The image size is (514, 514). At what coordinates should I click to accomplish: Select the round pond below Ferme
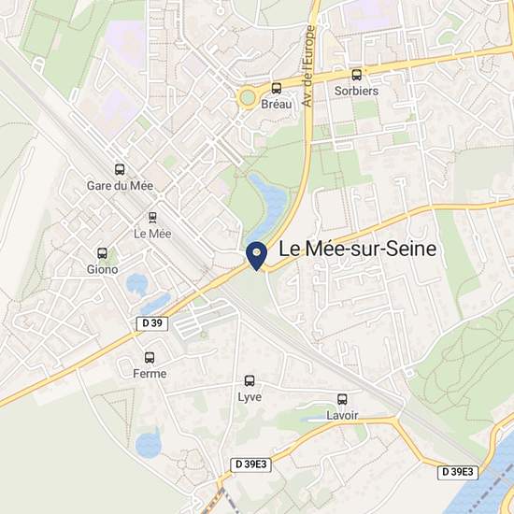[149, 444]
